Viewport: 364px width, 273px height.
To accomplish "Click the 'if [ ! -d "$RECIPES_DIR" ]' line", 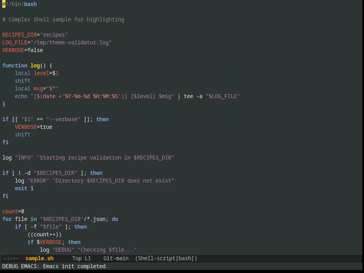I will click(x=52, y=173).
